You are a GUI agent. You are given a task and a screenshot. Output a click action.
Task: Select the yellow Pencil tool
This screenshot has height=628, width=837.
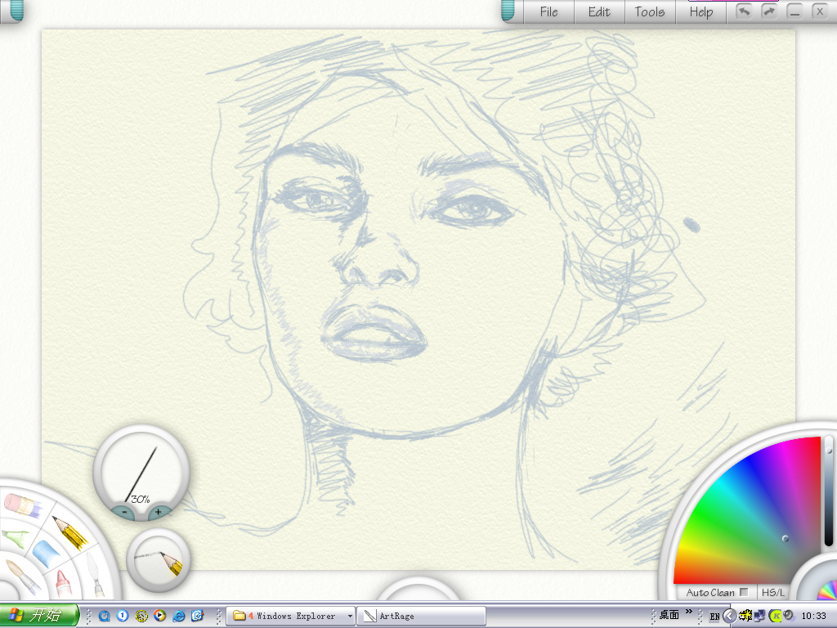click(x=70, y=532)
